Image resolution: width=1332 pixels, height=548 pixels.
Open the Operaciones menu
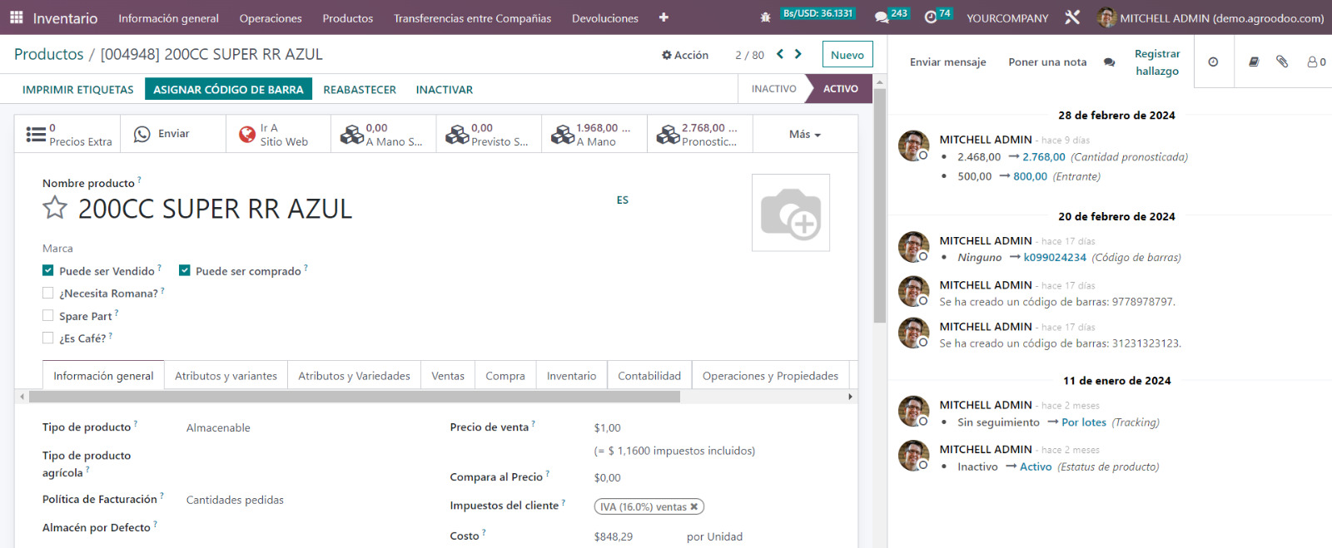(271, 17)
